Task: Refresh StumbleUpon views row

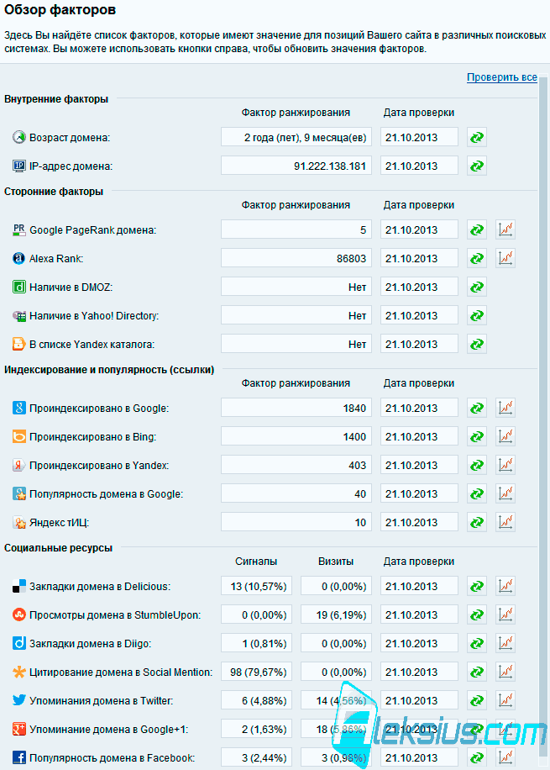Action: click(x=476, y=614)
